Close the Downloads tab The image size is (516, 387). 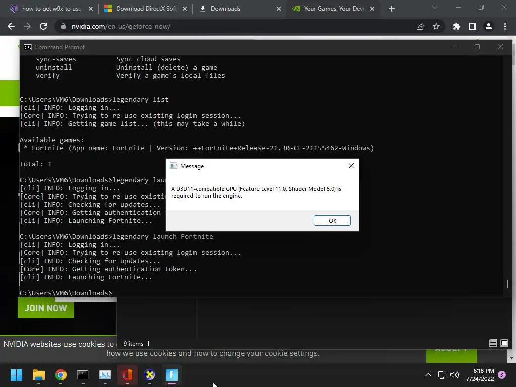pyautogui.click(x=279, y=9)
